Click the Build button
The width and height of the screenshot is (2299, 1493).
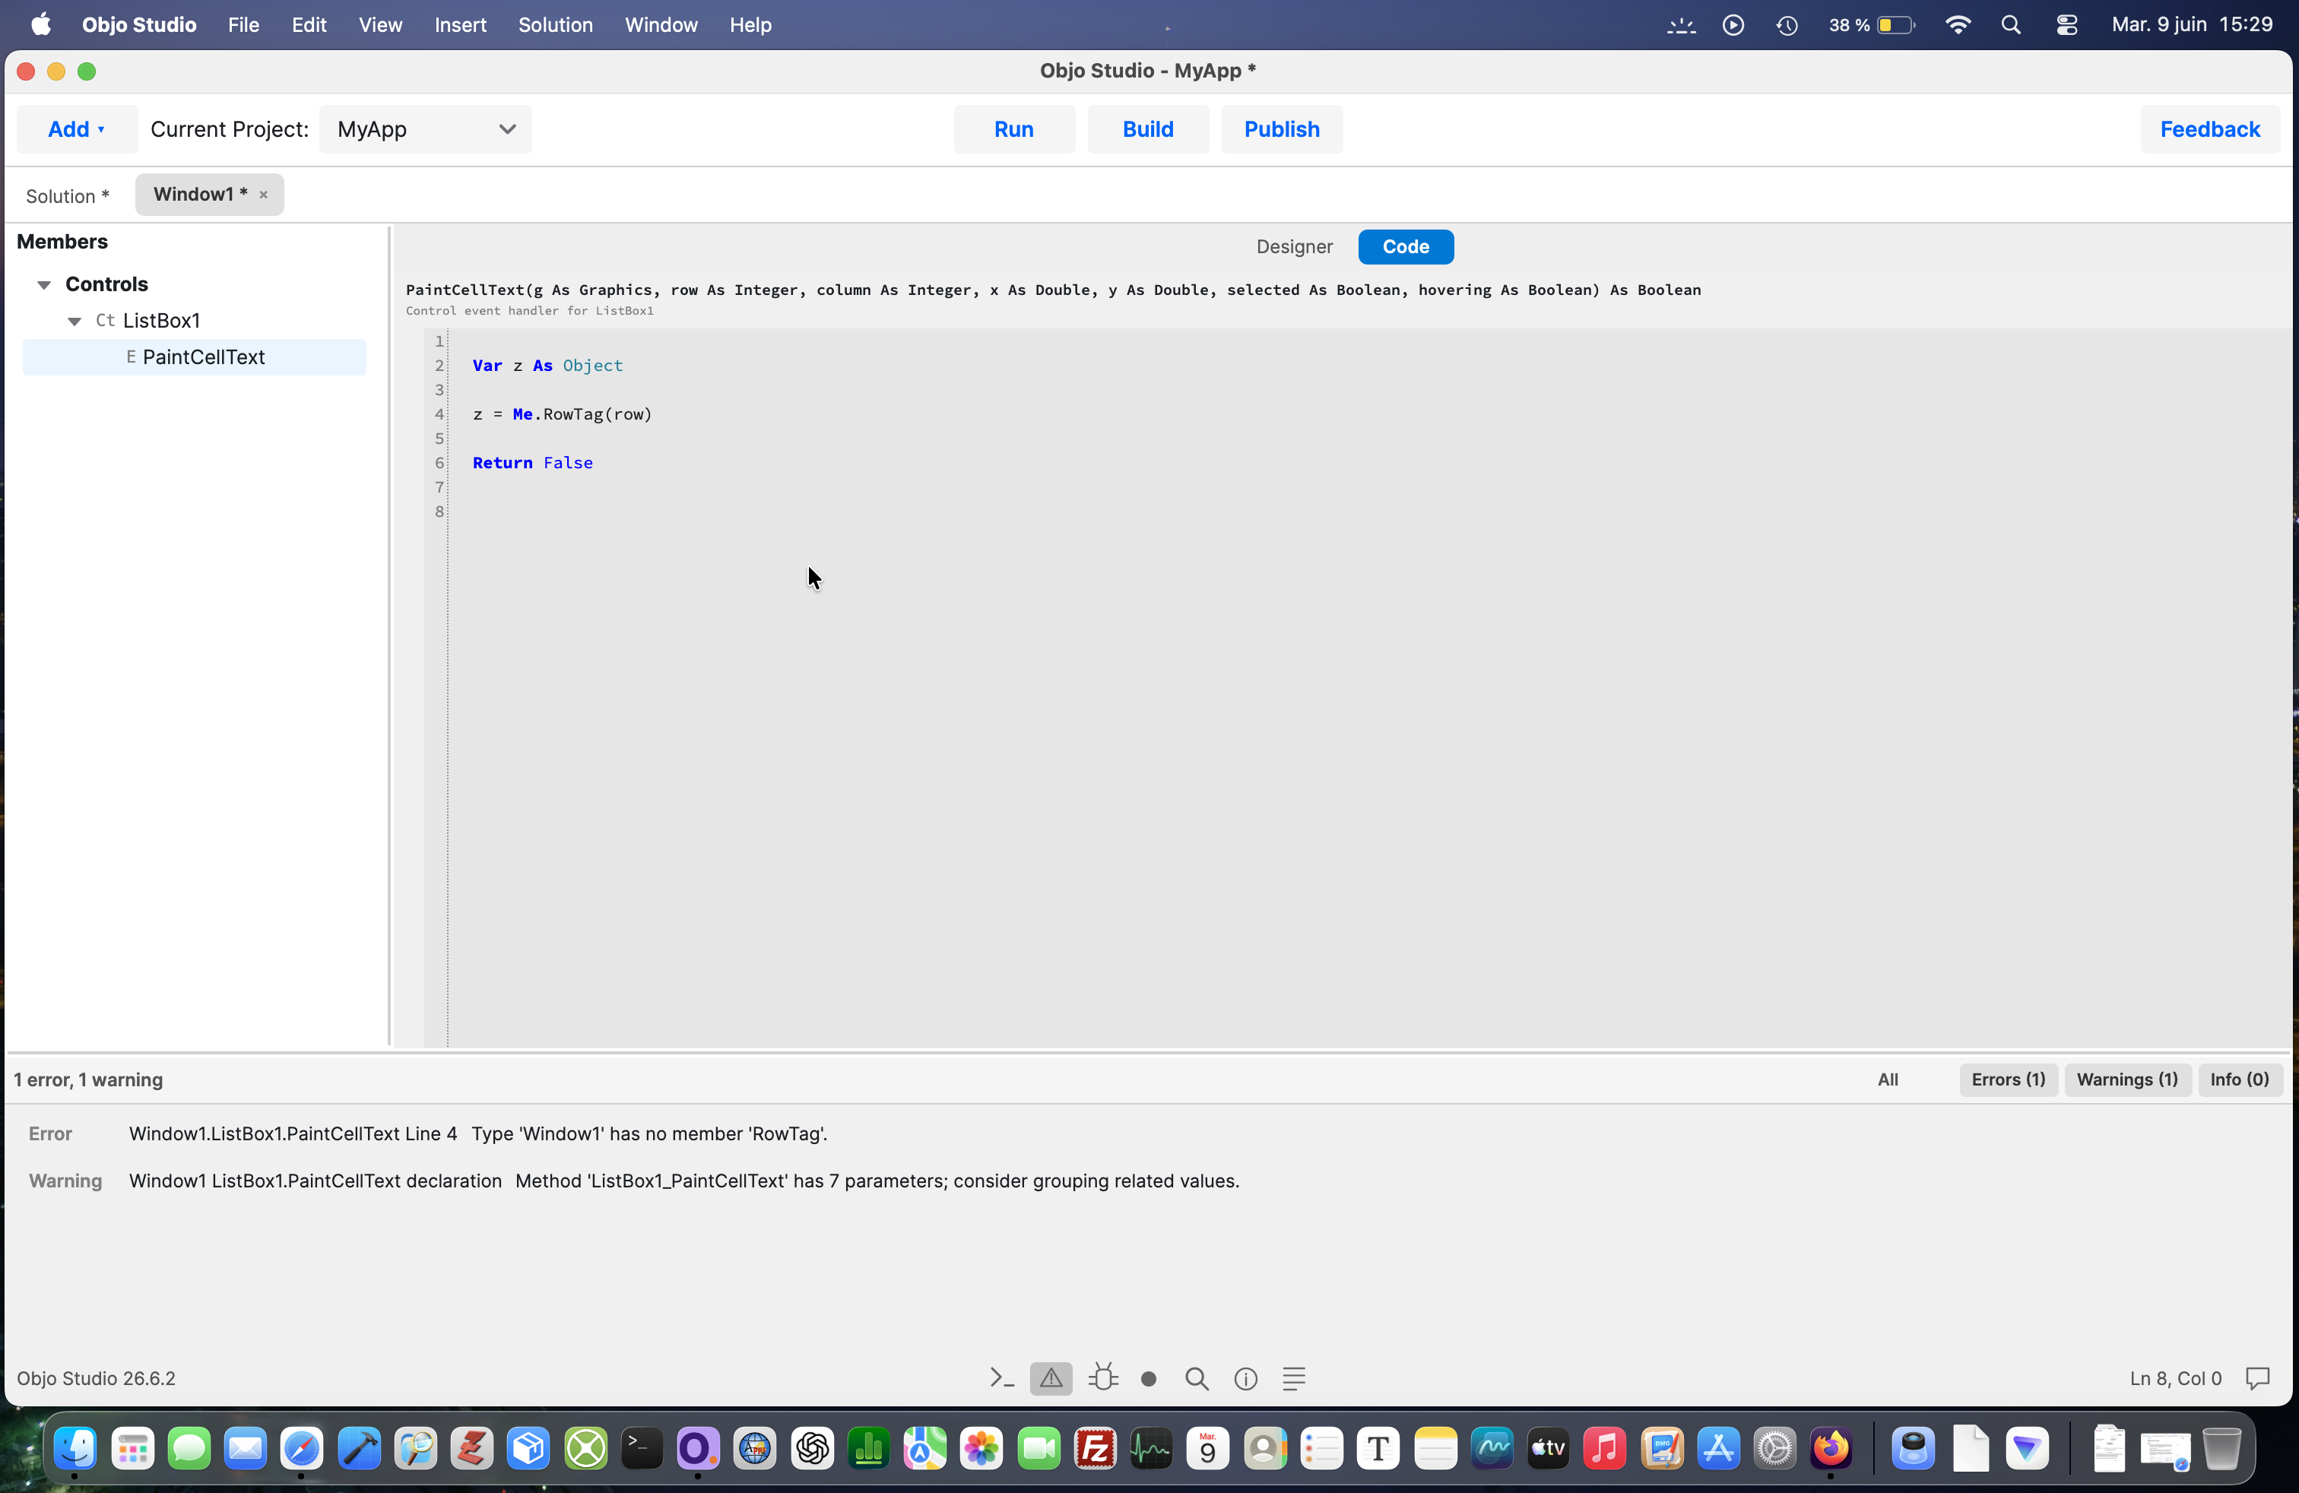[x=1147, y=129]
